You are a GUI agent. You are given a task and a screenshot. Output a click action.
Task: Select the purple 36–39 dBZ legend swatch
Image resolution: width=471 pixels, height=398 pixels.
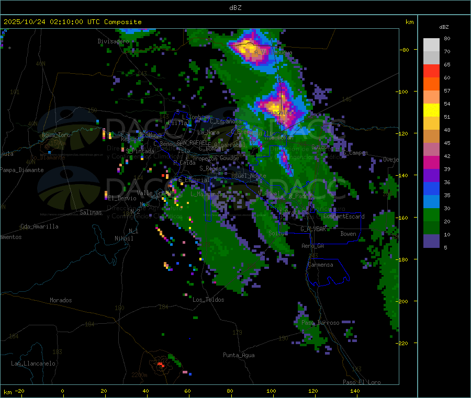click(x=431, y=176)
